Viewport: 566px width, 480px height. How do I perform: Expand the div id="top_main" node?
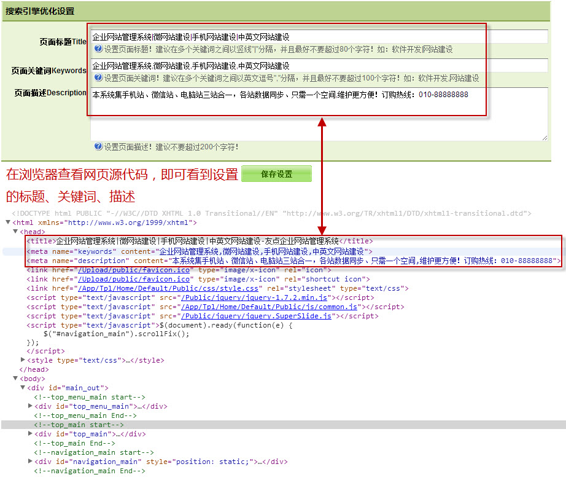pos(30,433)
